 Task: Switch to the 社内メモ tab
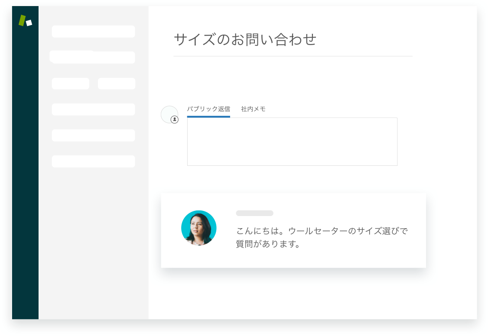click(254, 109)
